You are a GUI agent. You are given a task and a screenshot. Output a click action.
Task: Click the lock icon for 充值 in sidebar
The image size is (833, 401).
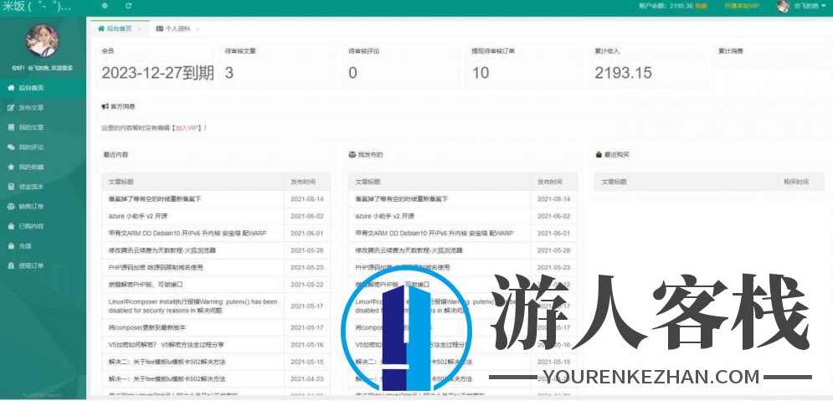point(11,246)
